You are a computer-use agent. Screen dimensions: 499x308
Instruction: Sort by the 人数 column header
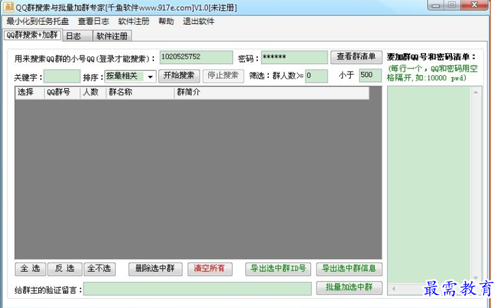click(93, 93)
